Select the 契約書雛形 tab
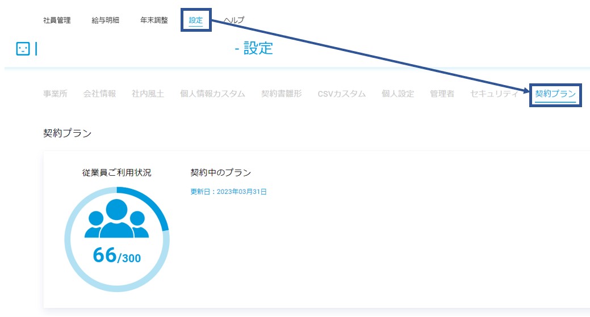 282,94
